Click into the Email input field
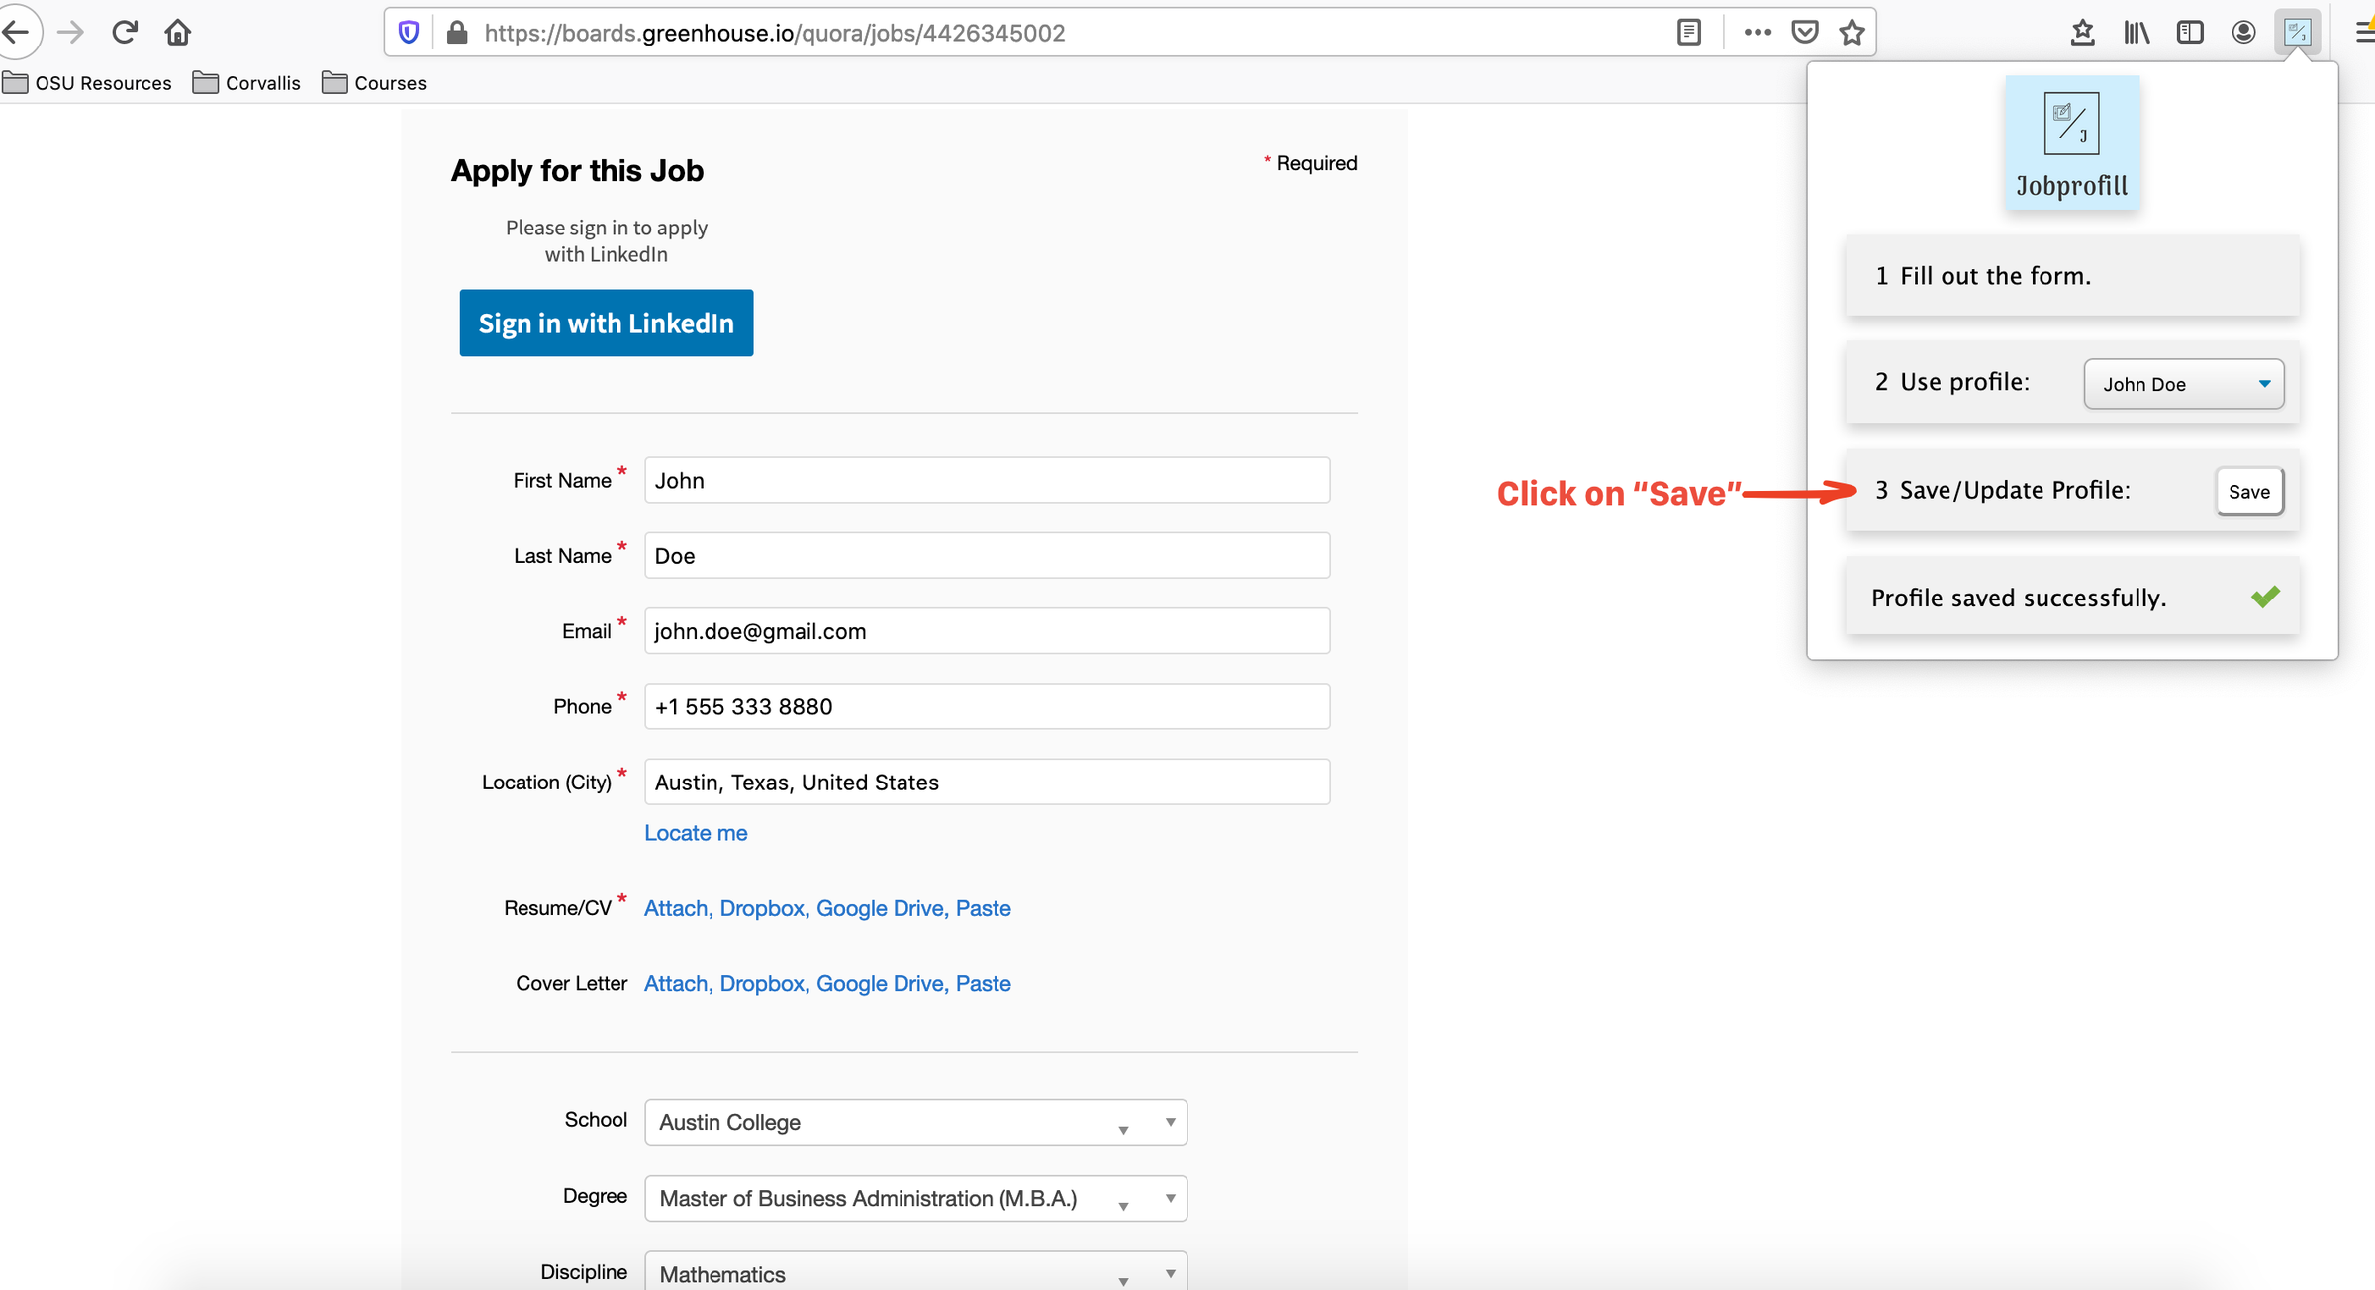The width and height of the screenshot is (2375, 1290). tap(987, 631)
